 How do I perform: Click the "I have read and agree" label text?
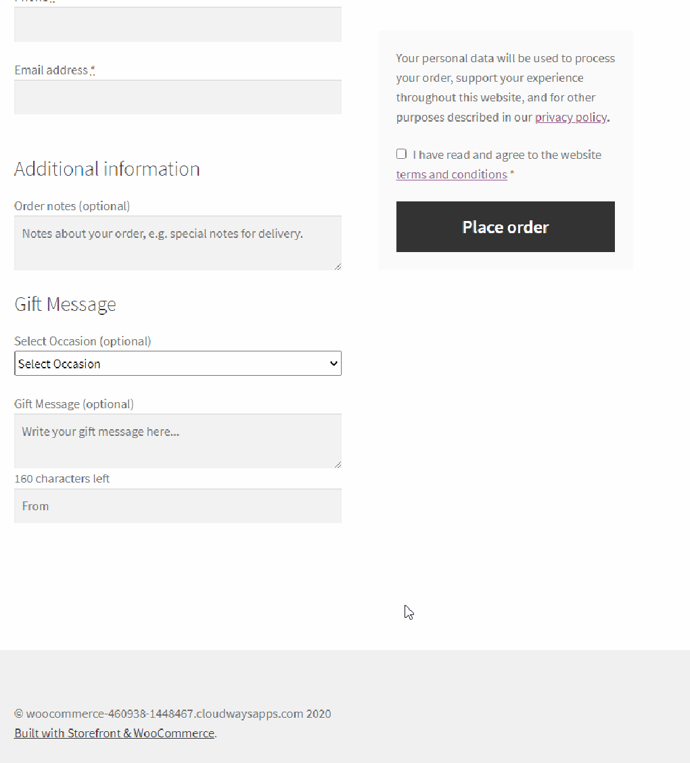(507, 155)
